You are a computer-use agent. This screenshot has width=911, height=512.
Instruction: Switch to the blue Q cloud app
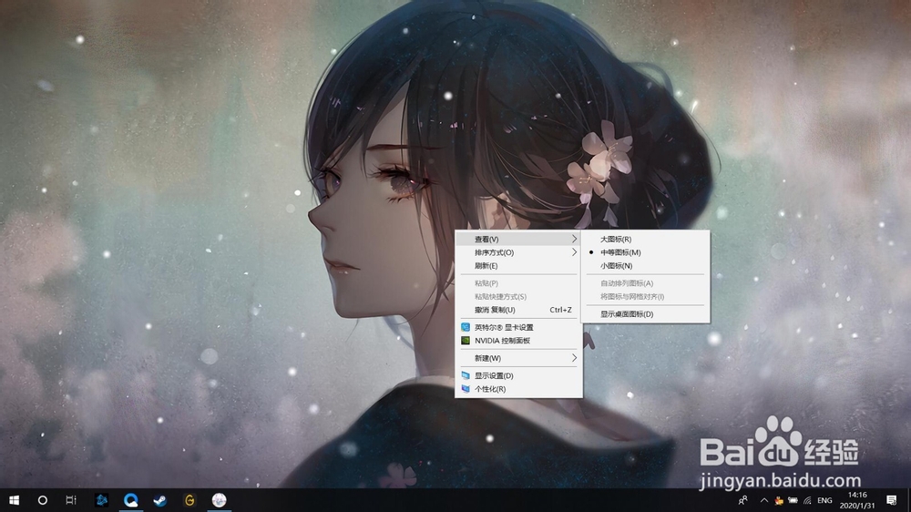(130, 500)
